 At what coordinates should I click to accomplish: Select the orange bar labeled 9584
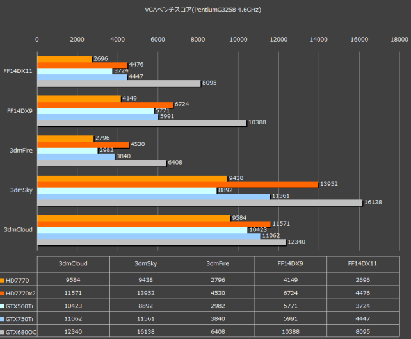134,218
